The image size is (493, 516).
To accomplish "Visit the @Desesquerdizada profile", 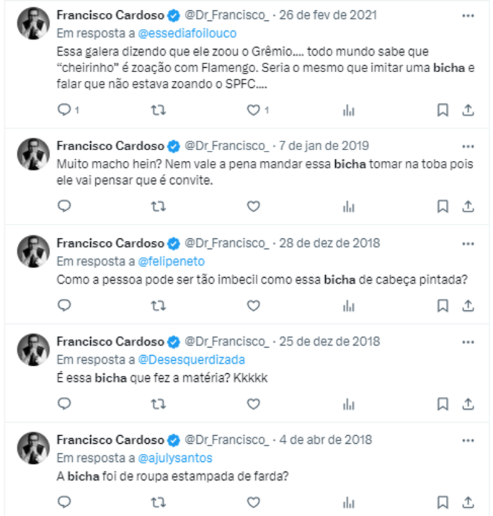I will tap(191, 359).
